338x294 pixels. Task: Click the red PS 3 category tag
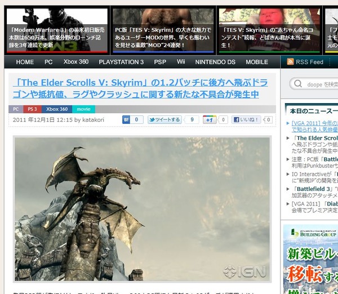coord(32,109)
